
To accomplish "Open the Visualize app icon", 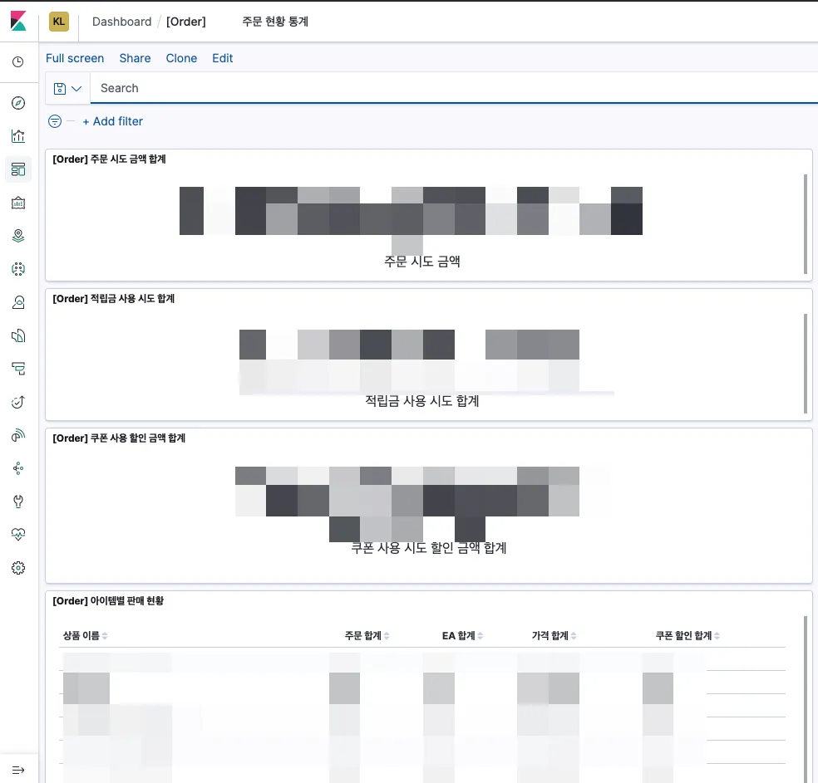I will 18,136.
